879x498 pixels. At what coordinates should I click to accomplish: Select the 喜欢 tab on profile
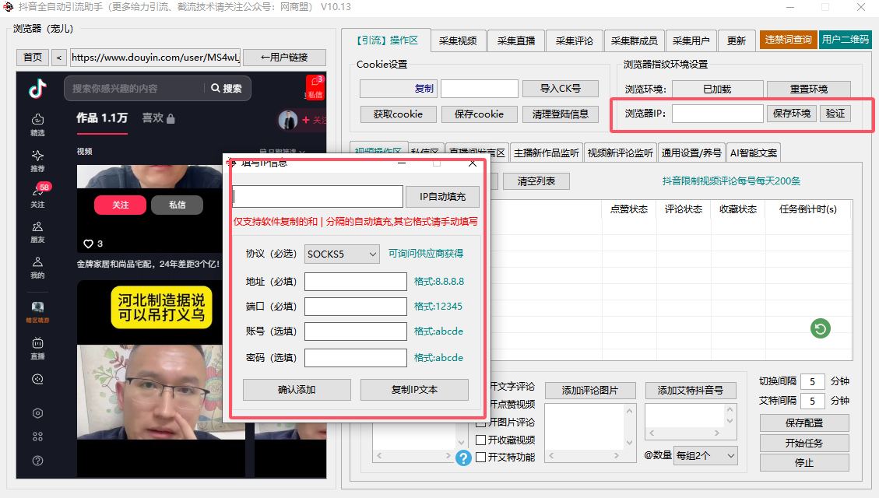click(x=158, y=118)
